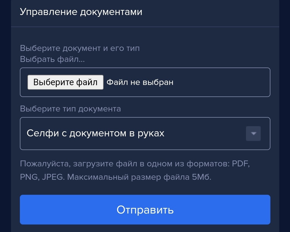This screenshot has height=232, width=290.
Task: Click the word 'файл' on the chooser button
Action: pos(87,82)
